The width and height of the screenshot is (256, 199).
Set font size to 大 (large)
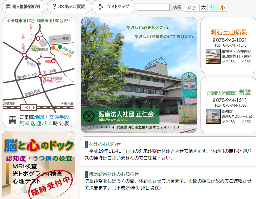tap(204, 7)
